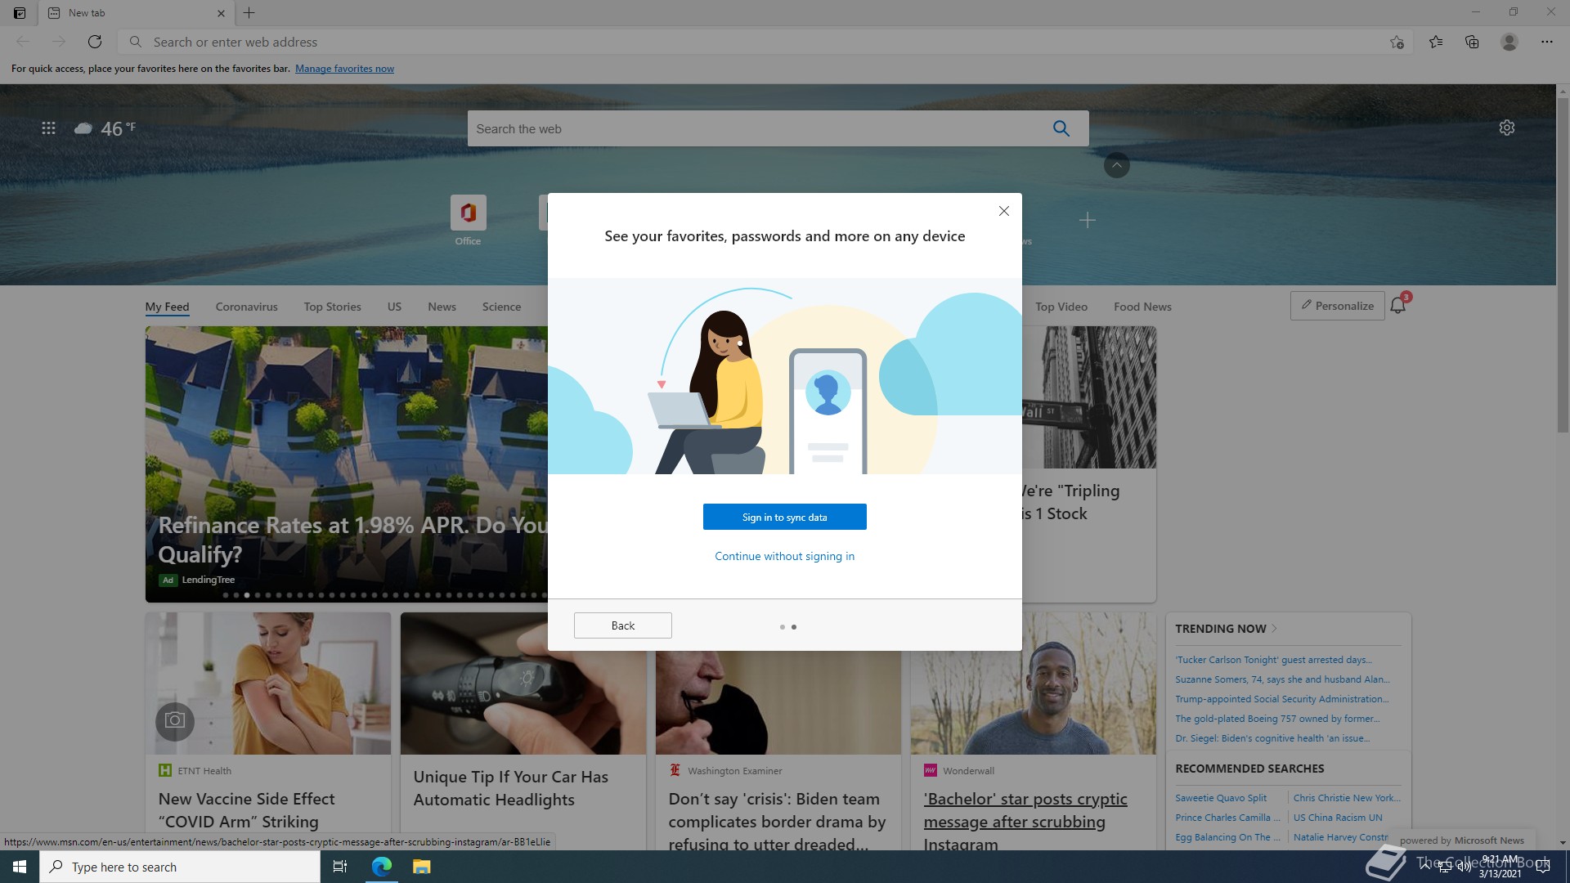
Task: Open the weather widget showing 46°F
Action: tap(105, 128)
